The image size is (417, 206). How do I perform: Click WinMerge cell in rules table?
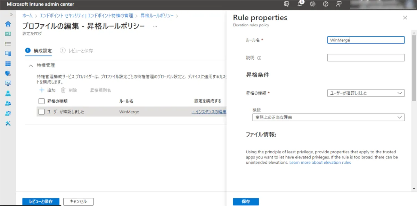[x=129, y=112]
